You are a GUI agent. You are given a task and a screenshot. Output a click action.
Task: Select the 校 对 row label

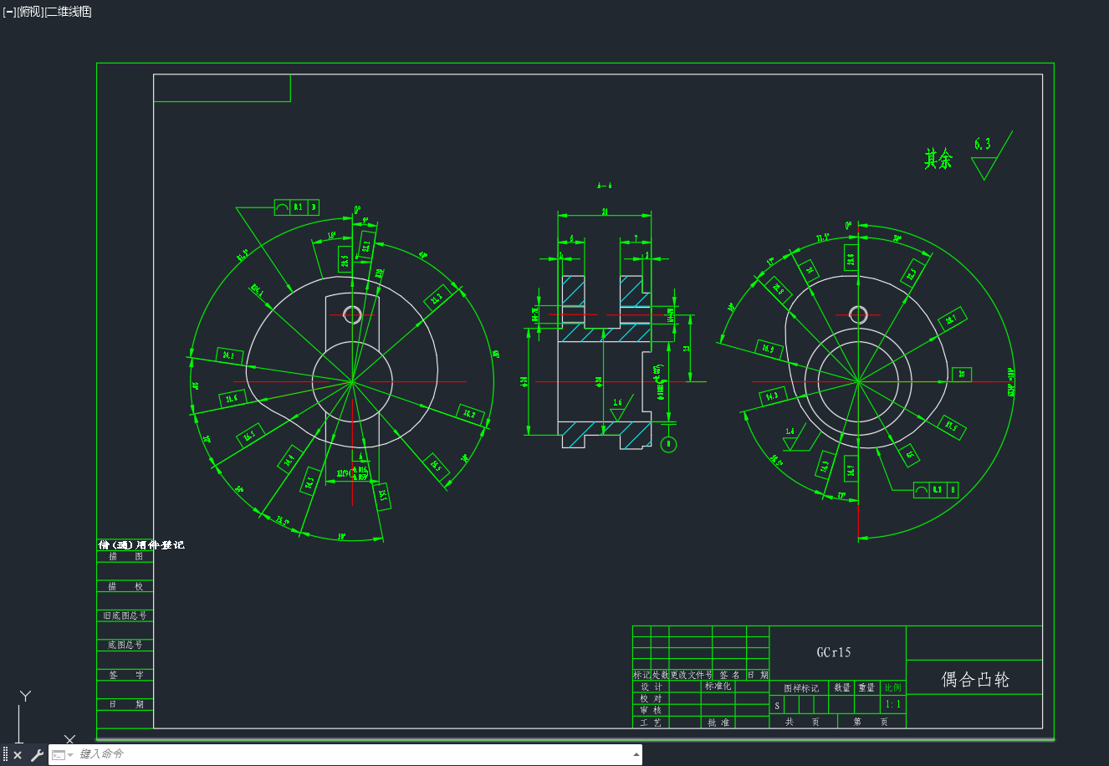(652, 698)
